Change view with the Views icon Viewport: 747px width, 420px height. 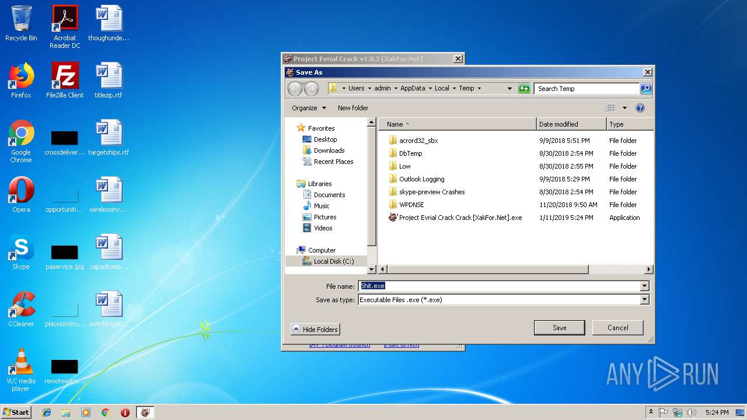[x=610, y=108]
